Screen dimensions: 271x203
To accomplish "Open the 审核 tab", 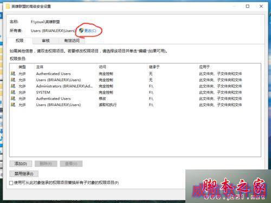I will 46,41.
